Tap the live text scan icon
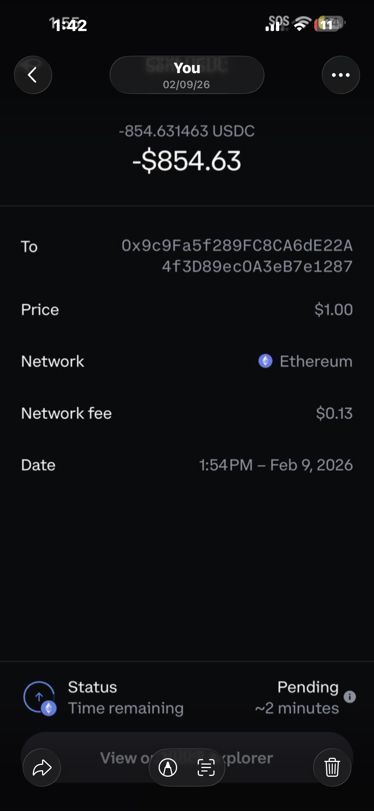Image resolution: width=374 pixels, height=811 pixels. pyautogui.click(x=206, y=767)
